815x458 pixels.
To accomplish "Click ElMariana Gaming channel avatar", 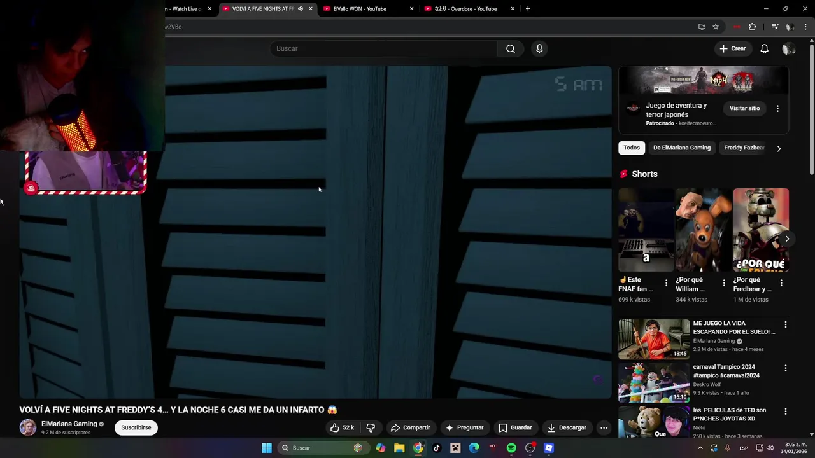I will pyautogui.click(x=28, y=427).
